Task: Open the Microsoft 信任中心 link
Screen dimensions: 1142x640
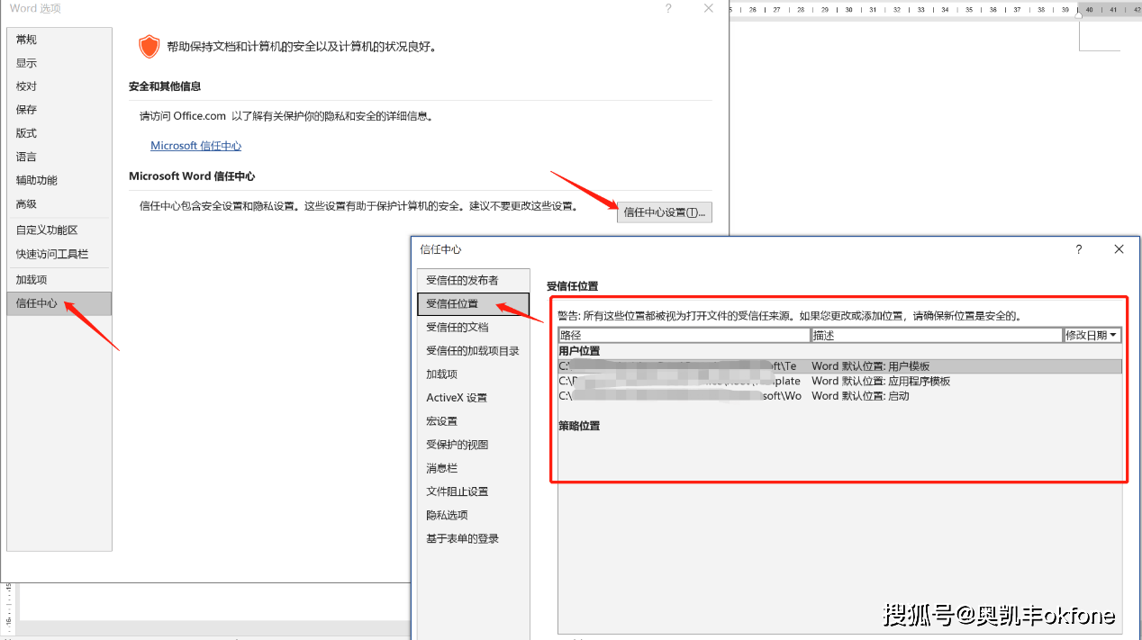Action: (x=195, y=146)
